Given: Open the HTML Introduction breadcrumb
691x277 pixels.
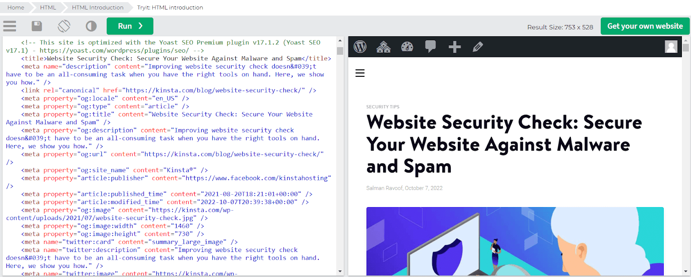Looking at the screenshot, I should coord(98,7).
